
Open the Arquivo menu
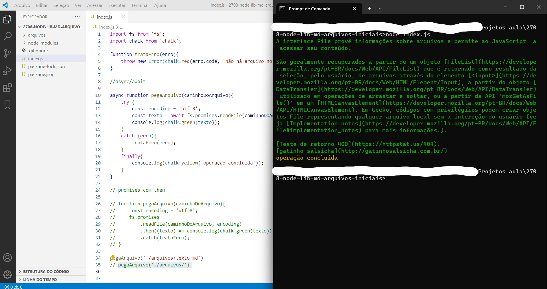tap(22, 5)
